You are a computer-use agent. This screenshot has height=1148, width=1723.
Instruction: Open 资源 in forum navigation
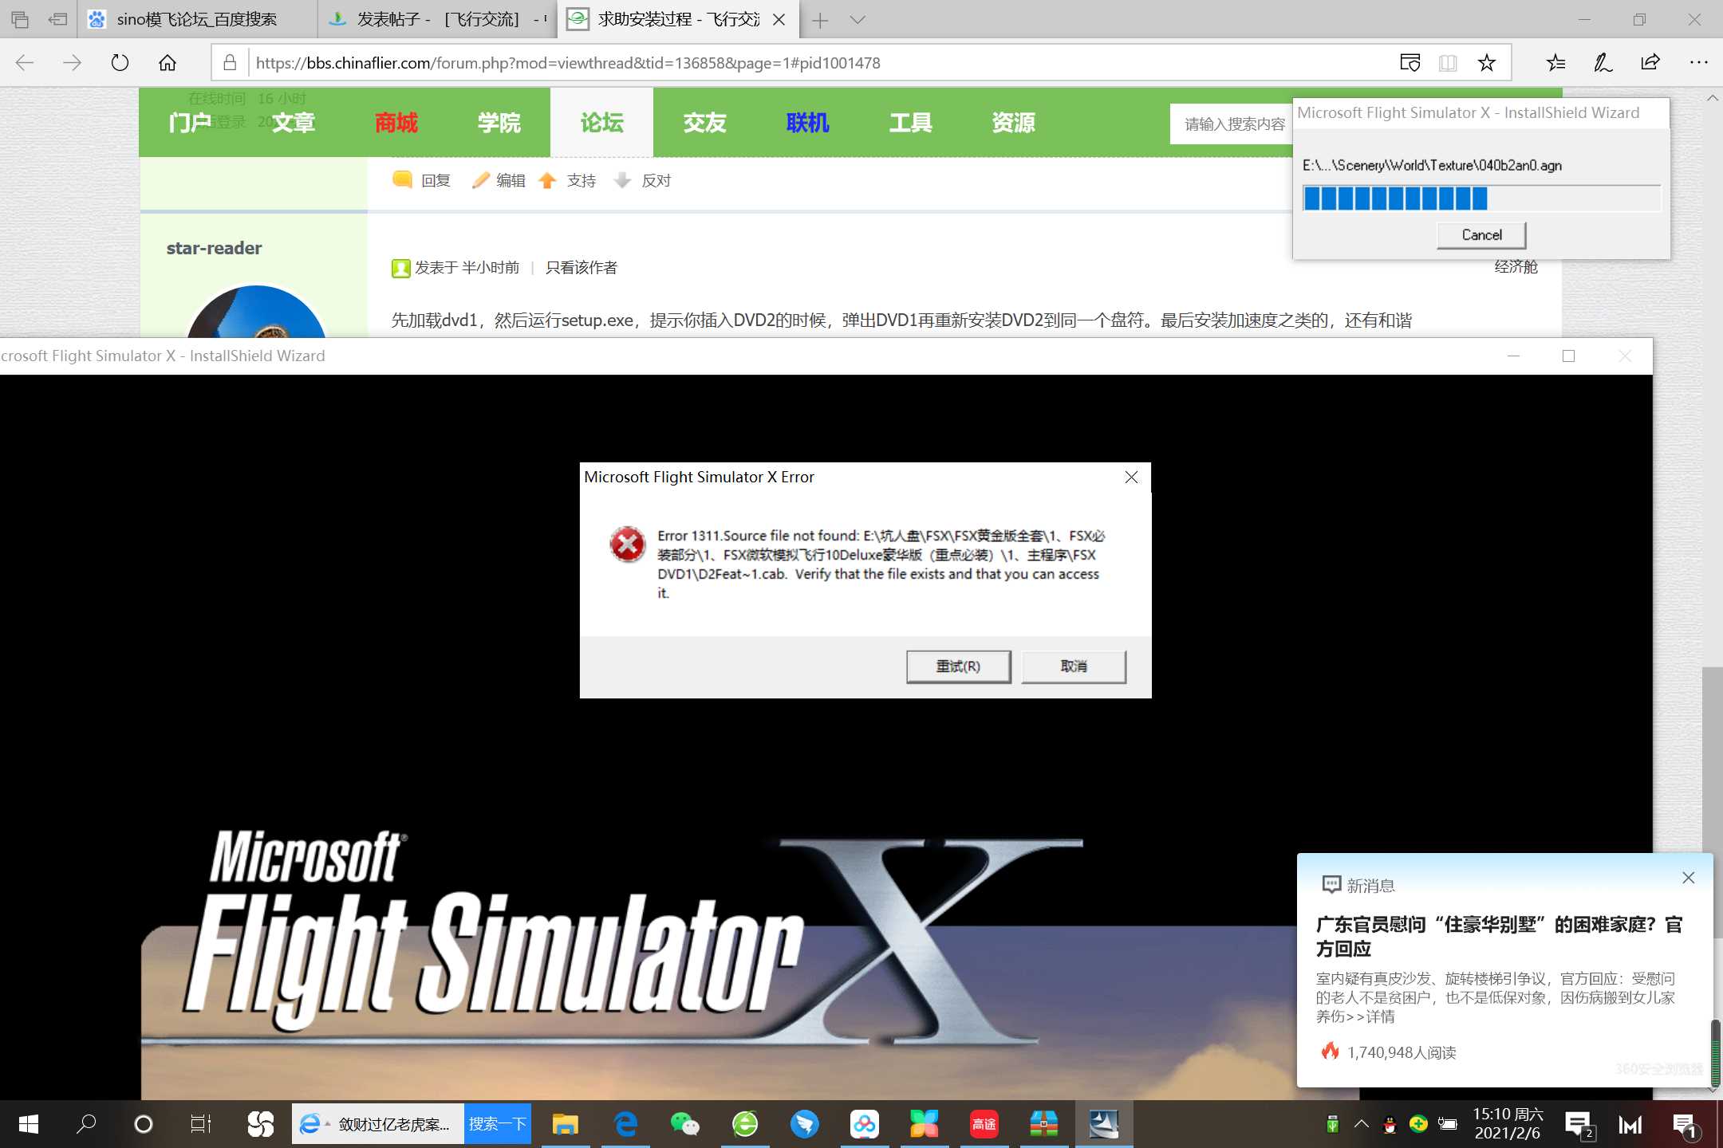[1014, 123]
